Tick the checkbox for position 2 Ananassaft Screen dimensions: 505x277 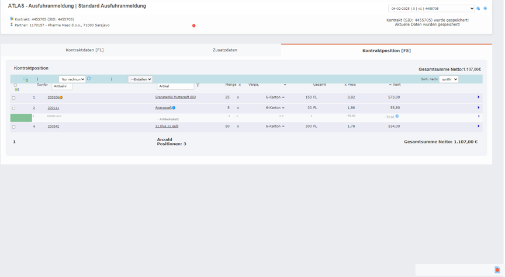[x=14, y=108]
